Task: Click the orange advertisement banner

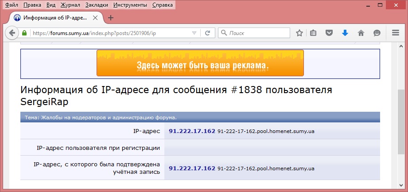Action: pos(200,63)
